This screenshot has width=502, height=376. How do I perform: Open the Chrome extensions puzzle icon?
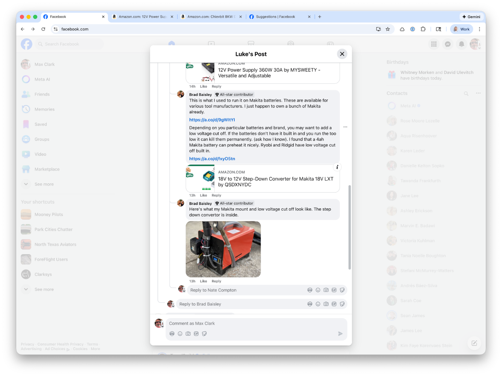423,29
